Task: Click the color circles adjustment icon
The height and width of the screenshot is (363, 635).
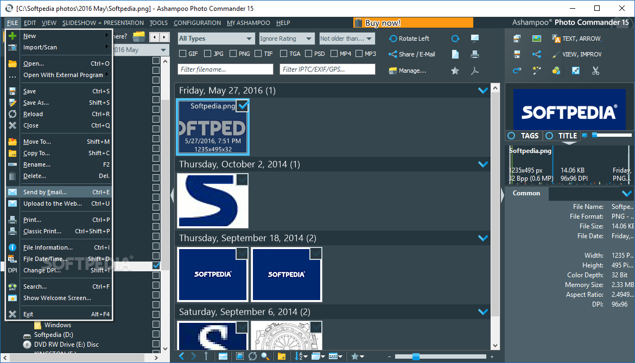Action: click(x=556, y=71)
